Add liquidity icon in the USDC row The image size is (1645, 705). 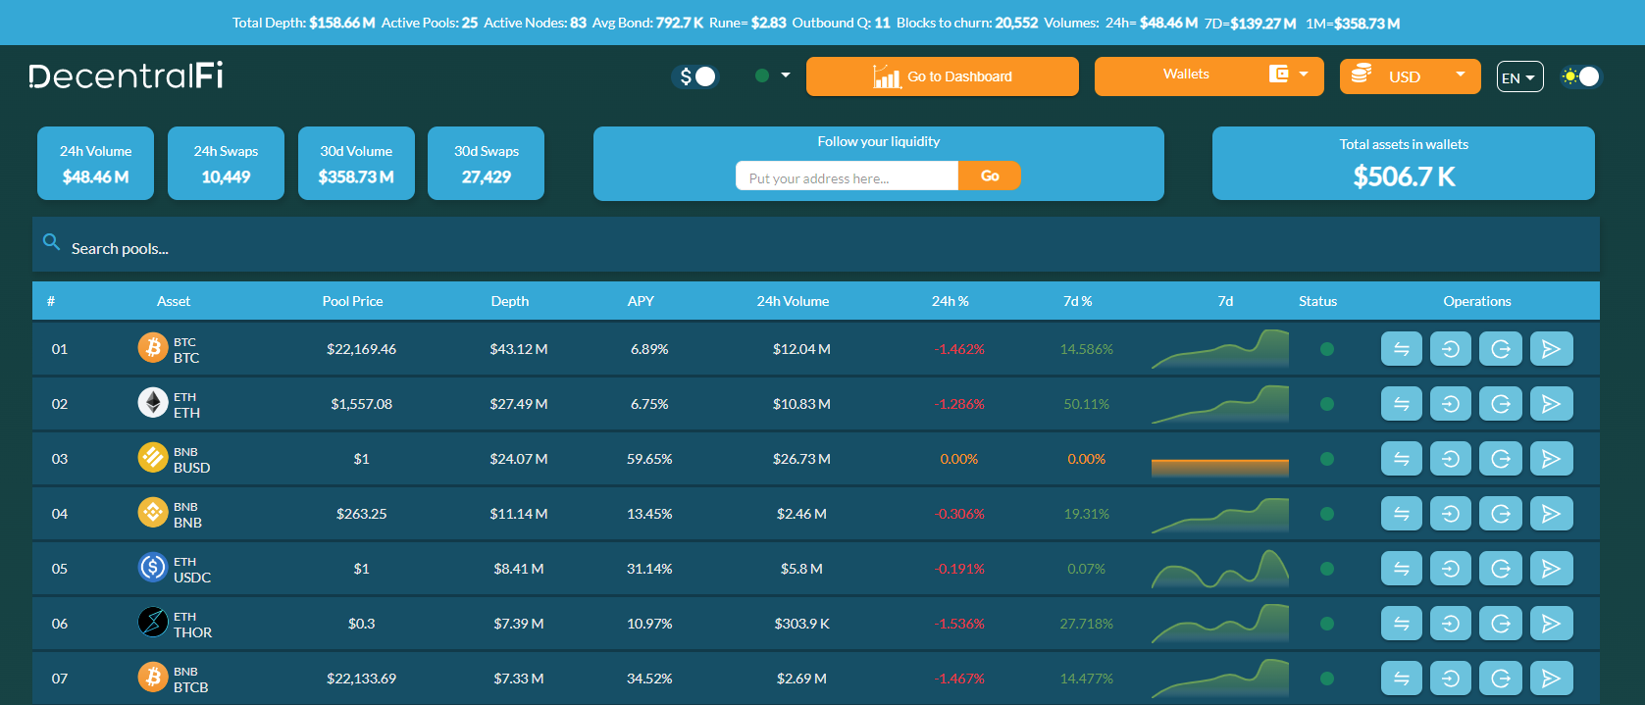tap(1451, 569)
